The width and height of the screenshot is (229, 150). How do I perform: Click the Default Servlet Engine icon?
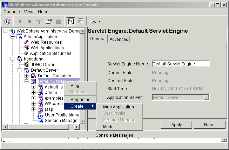pos(33,81)
